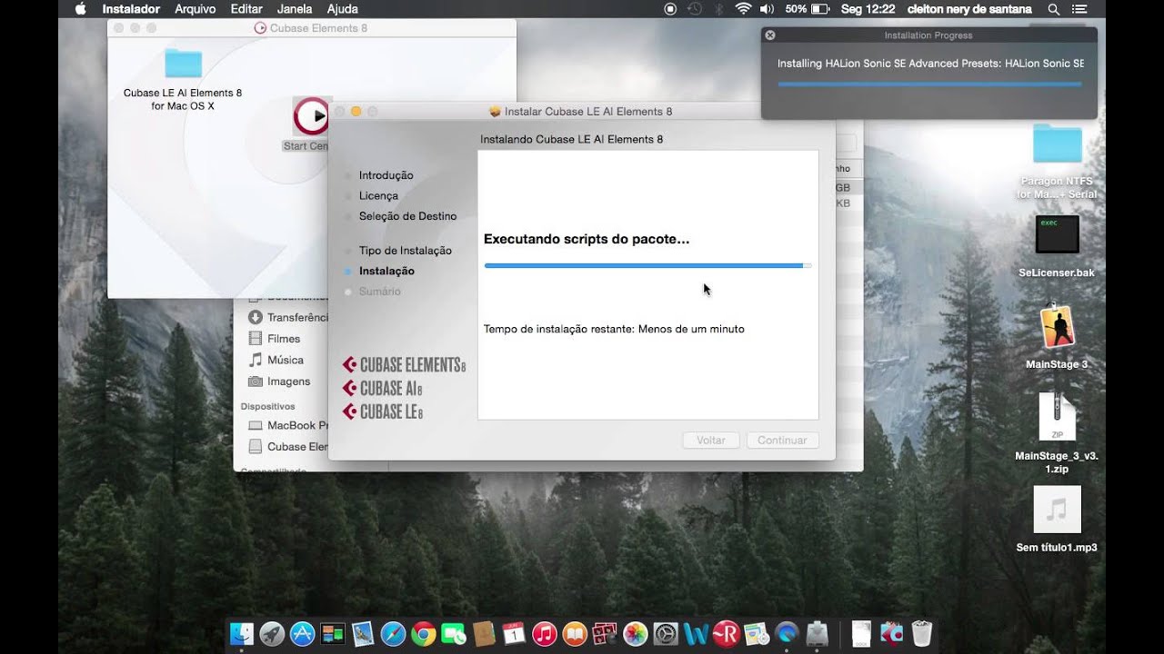Open the red R app in the Dock

tap(726, 633)
